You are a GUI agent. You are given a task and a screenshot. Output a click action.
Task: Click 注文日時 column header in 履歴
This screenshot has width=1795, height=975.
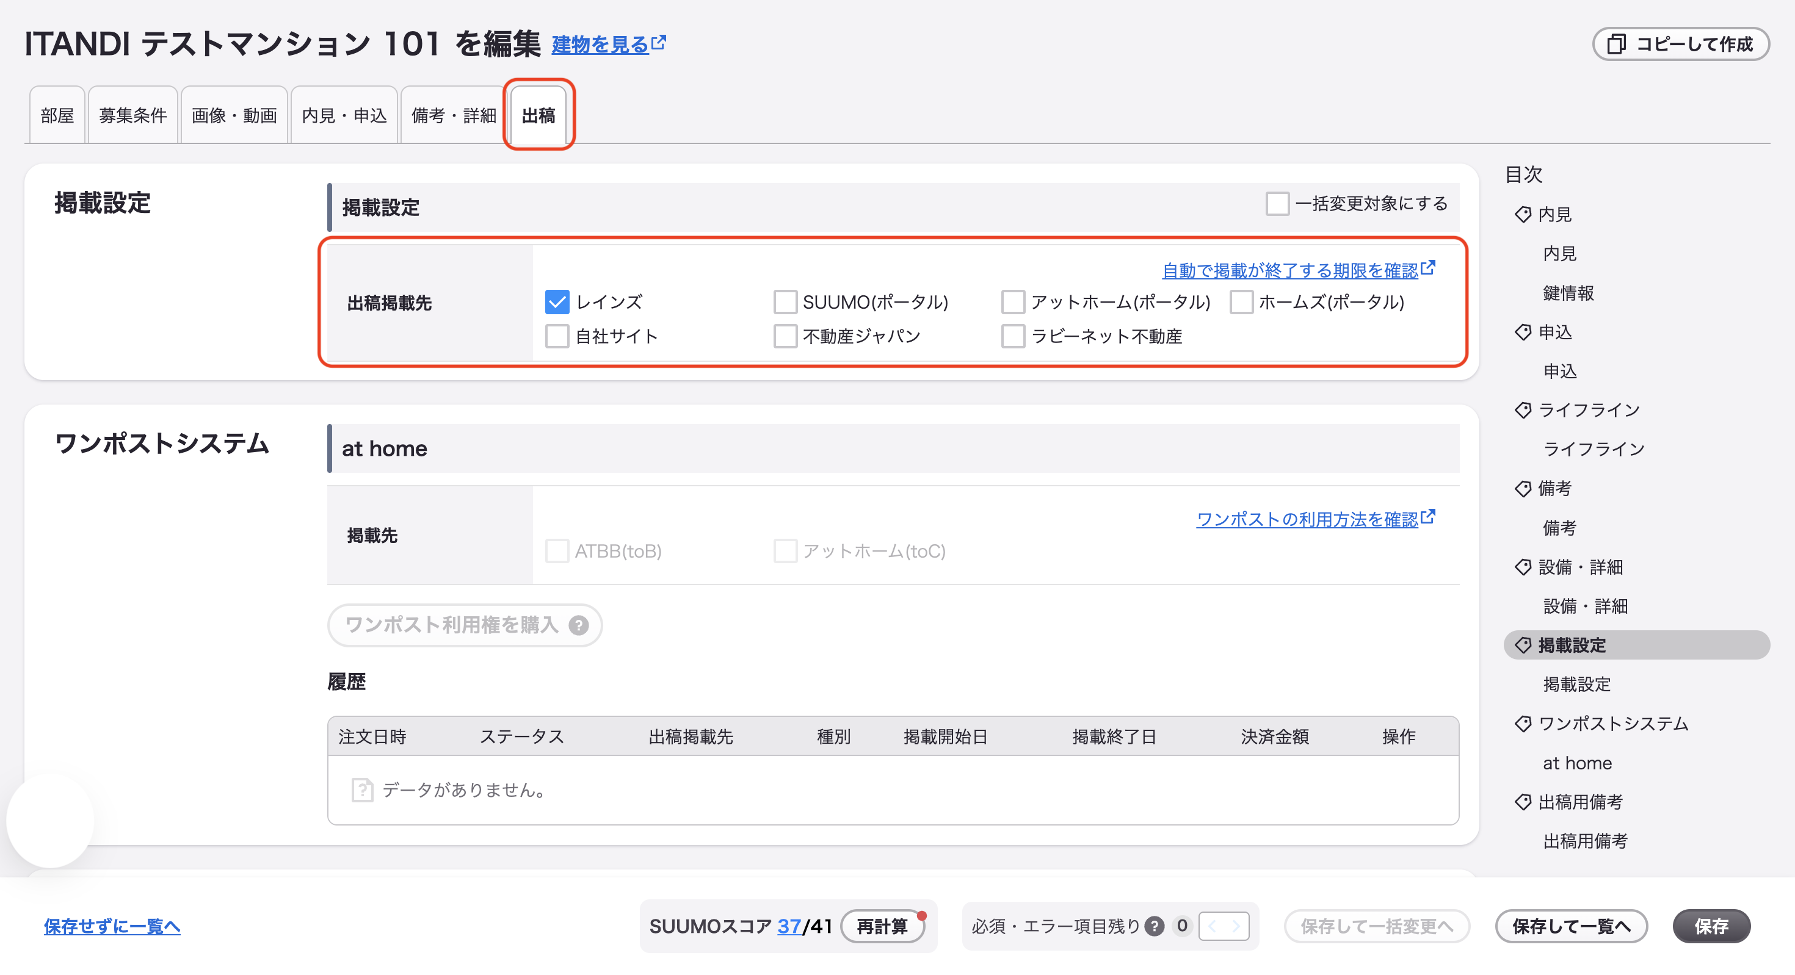click(372, 737)
